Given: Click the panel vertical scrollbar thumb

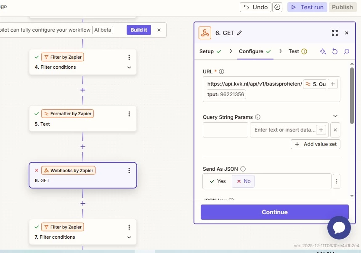Looking at the screenshot, I should tap(352, 96).
